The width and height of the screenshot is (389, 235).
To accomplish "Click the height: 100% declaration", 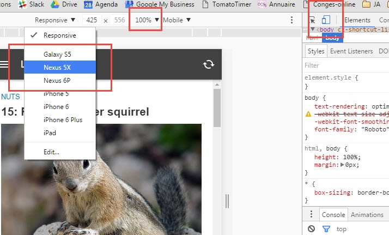I will (337, 157).
